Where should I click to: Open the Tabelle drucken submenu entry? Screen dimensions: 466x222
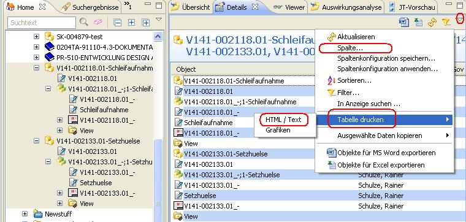(x=384, y=120)
